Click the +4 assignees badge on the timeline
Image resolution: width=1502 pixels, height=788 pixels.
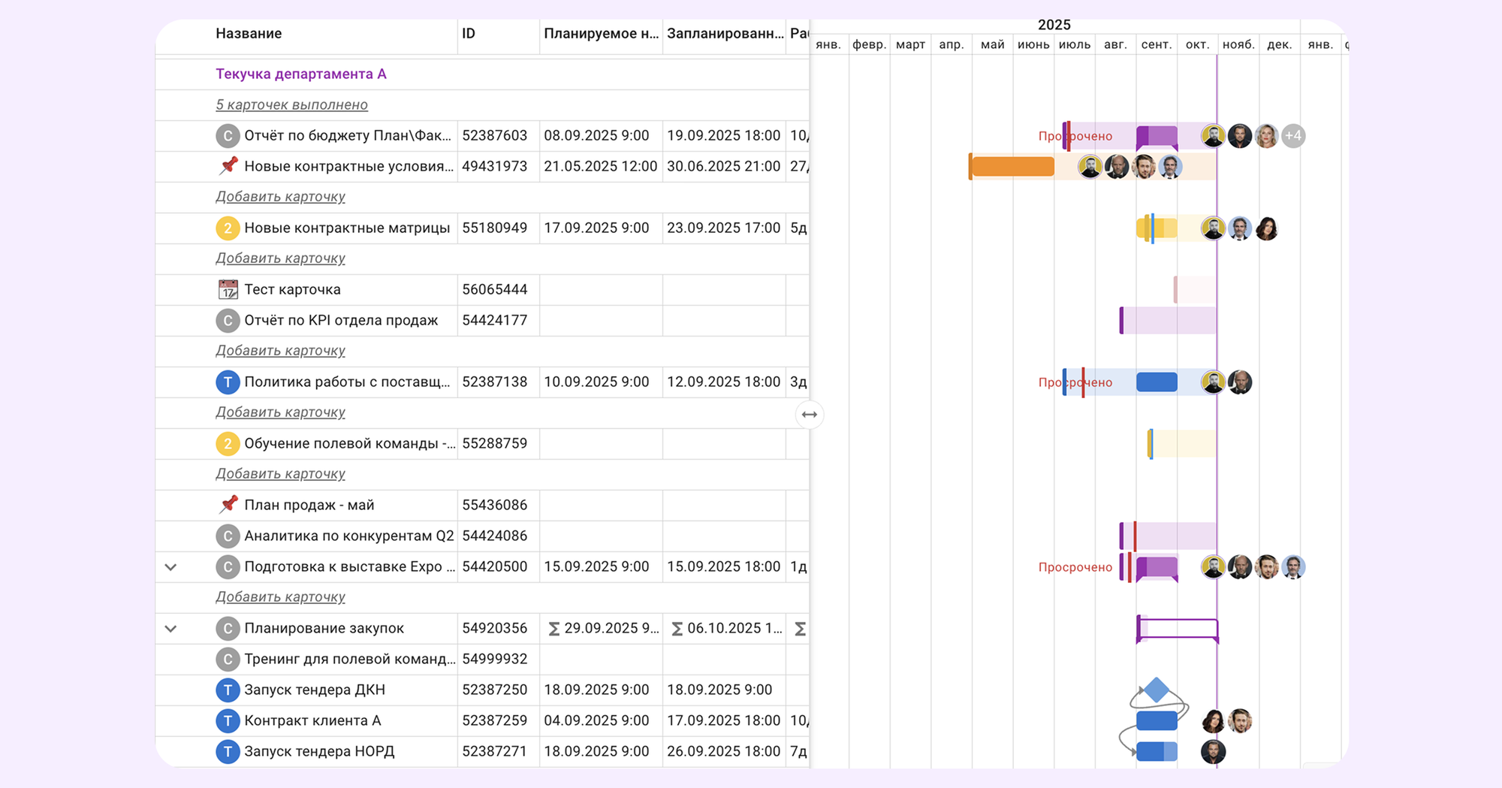pos(1292,136)
